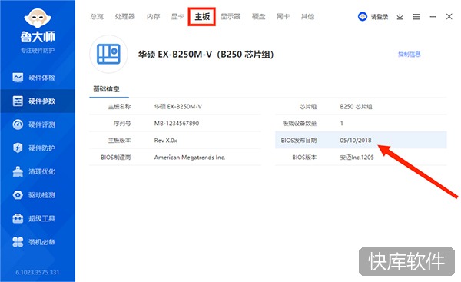The width and height of the screenshot is (461, 282).
Task: Open the hamburger main menu
Action: pyautogui.click(x=416, y=17)
